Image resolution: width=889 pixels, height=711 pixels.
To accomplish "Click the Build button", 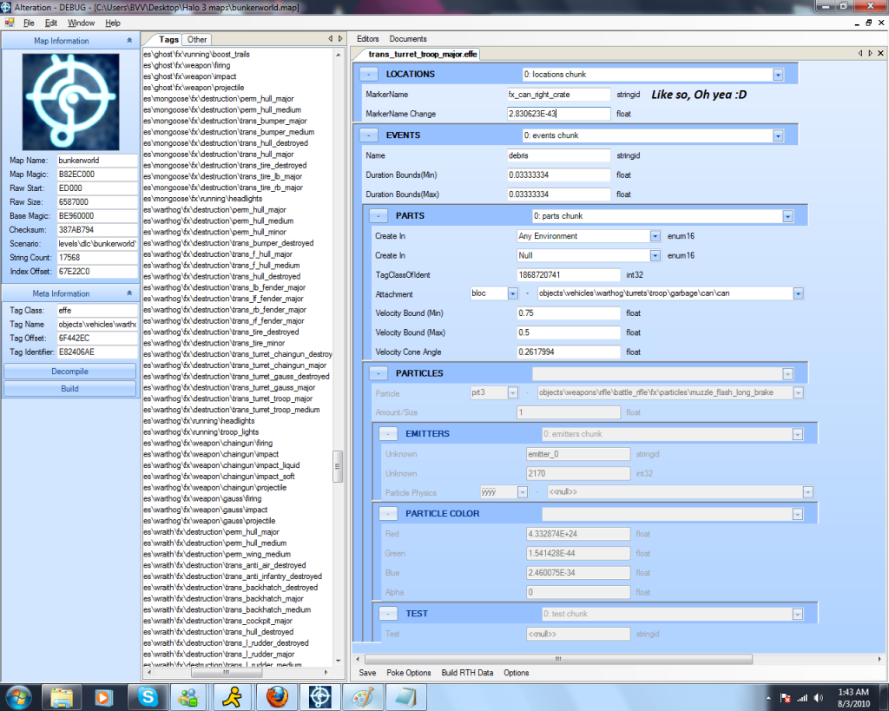I will pos(69,388).
